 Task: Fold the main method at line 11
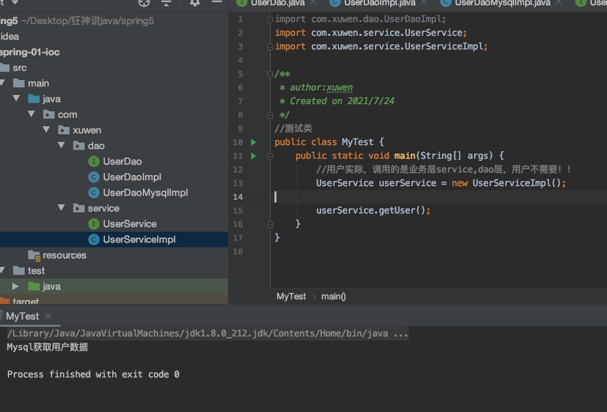270,156
